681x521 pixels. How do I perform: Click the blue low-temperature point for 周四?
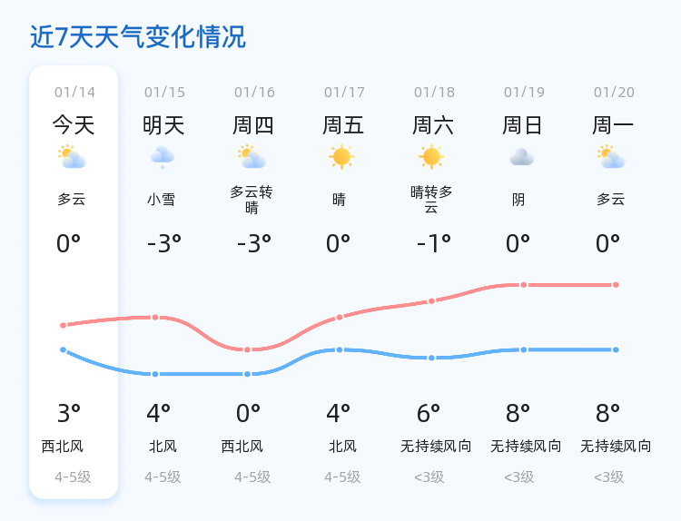[247, 374]
